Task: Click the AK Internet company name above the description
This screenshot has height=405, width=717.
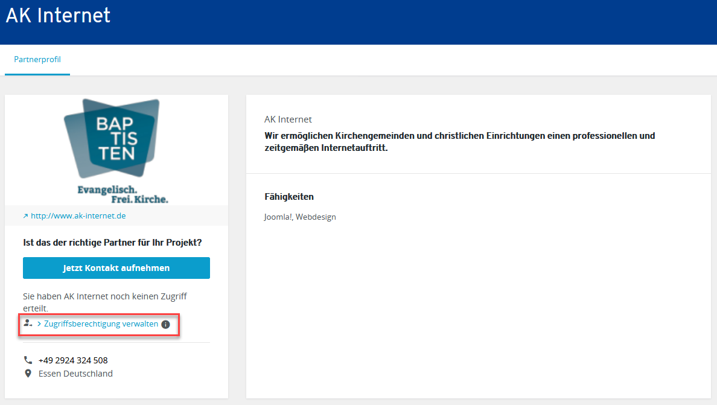Action: pyautogui.click(x=288, y=119)
